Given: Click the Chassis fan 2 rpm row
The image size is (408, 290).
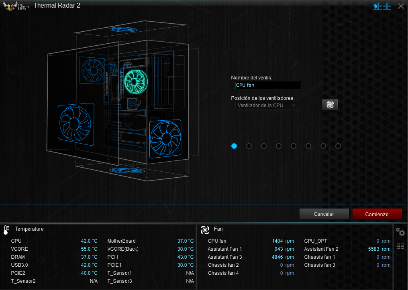Looking at the screenshot, I should 251,265.
